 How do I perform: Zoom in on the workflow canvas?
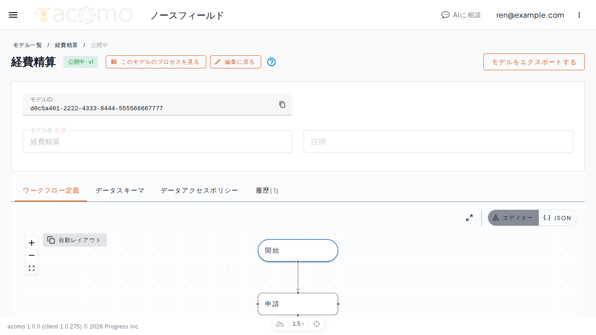coord(32,243)
